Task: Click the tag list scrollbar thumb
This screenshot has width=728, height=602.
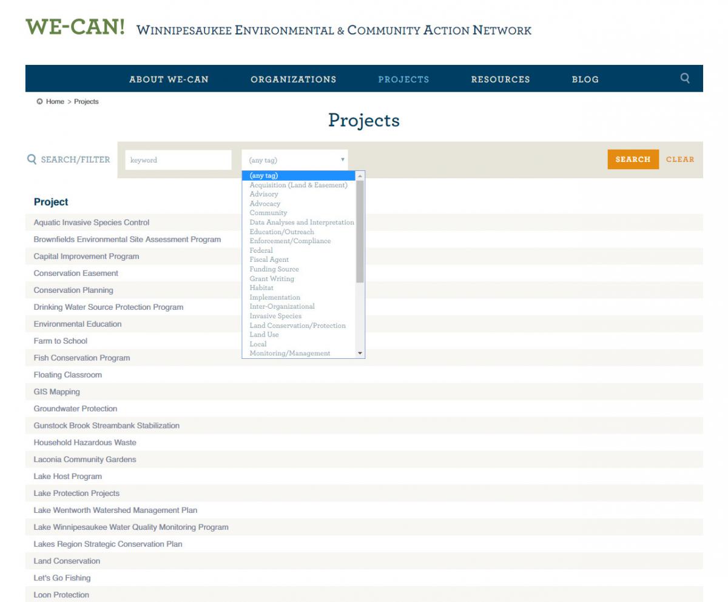Action: click(x=360, y=232)
